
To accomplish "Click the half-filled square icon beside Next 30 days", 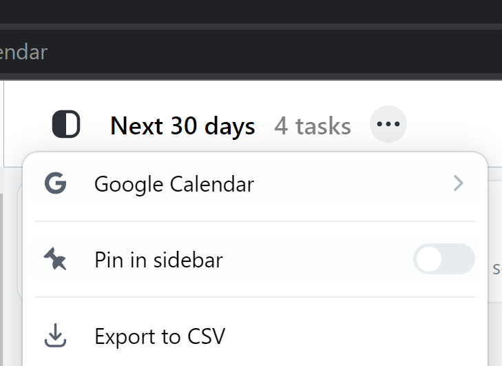I will point(66,124).
